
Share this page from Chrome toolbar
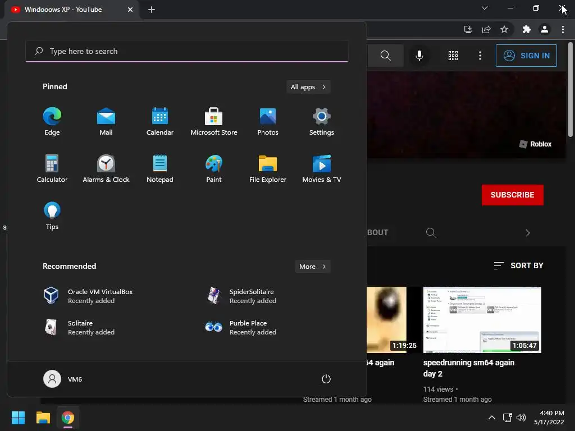486,29
